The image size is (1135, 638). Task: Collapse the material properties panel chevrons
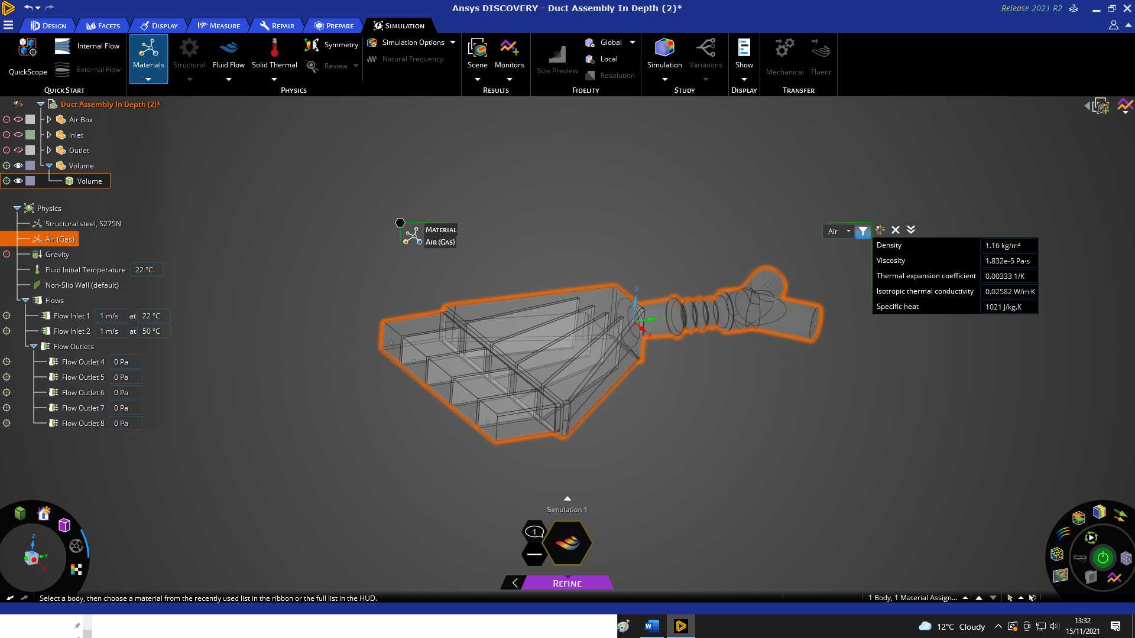911,230
